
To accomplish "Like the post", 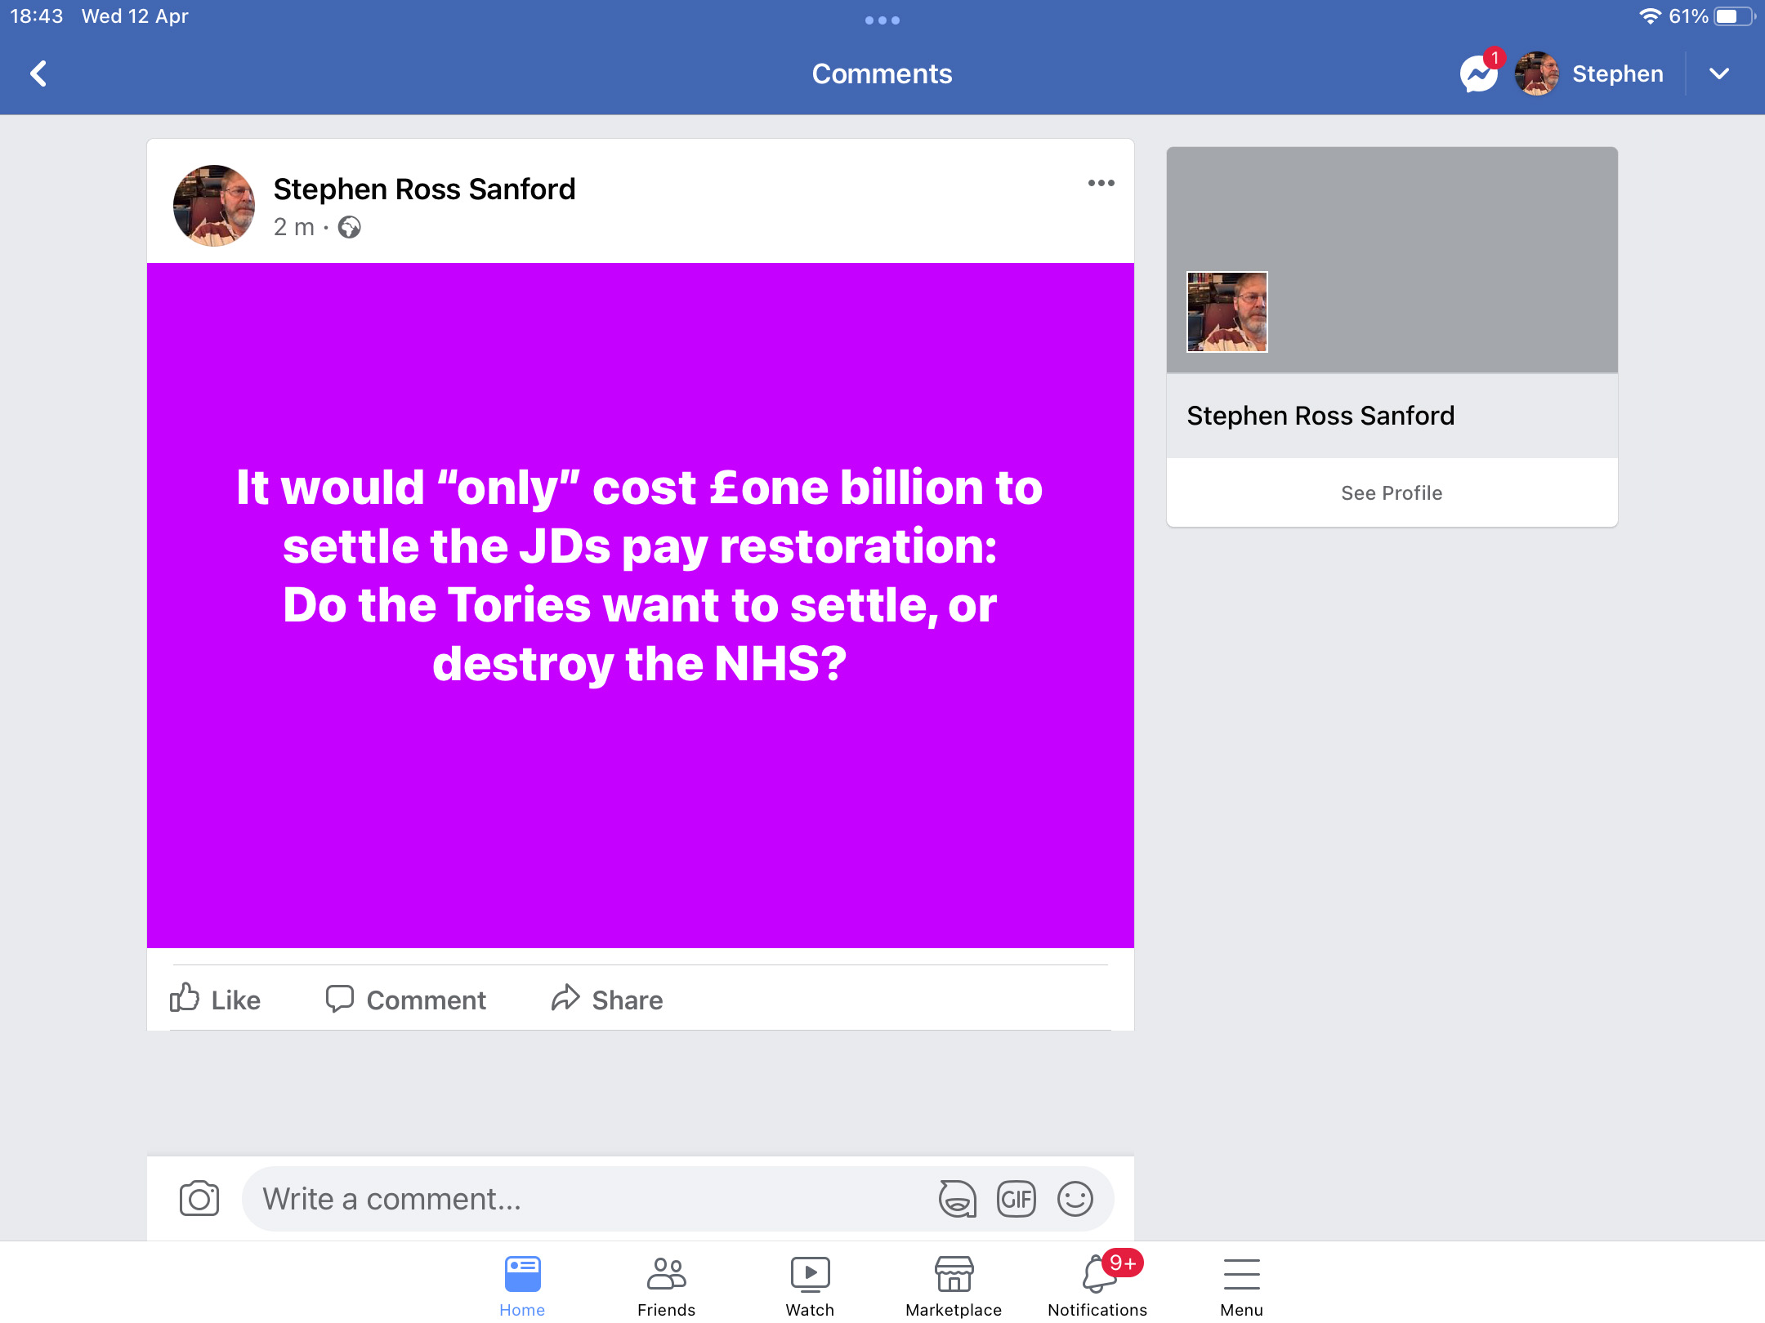I will coord(216,1000).
